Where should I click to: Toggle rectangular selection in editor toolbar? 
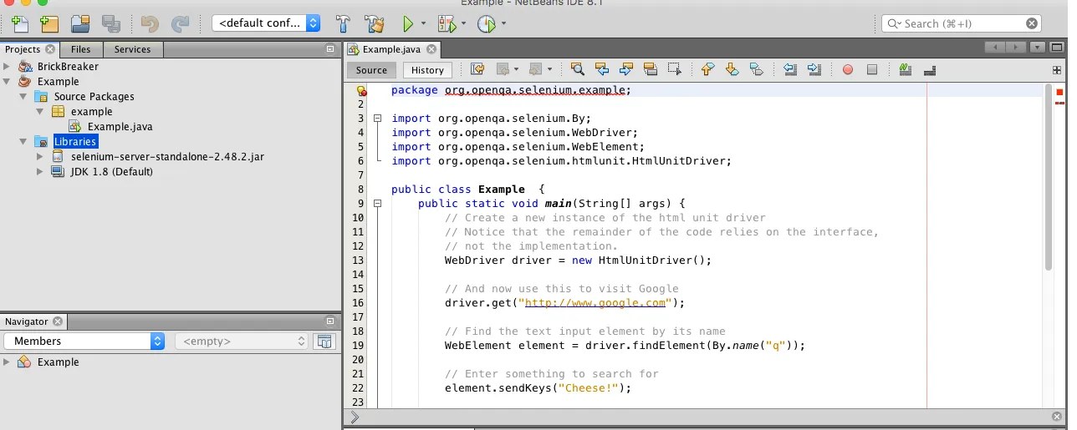[x=674, y=70]
